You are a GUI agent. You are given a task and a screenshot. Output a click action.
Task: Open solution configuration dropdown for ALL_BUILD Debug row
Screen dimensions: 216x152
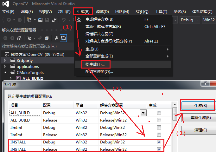[x=143, y=113]
